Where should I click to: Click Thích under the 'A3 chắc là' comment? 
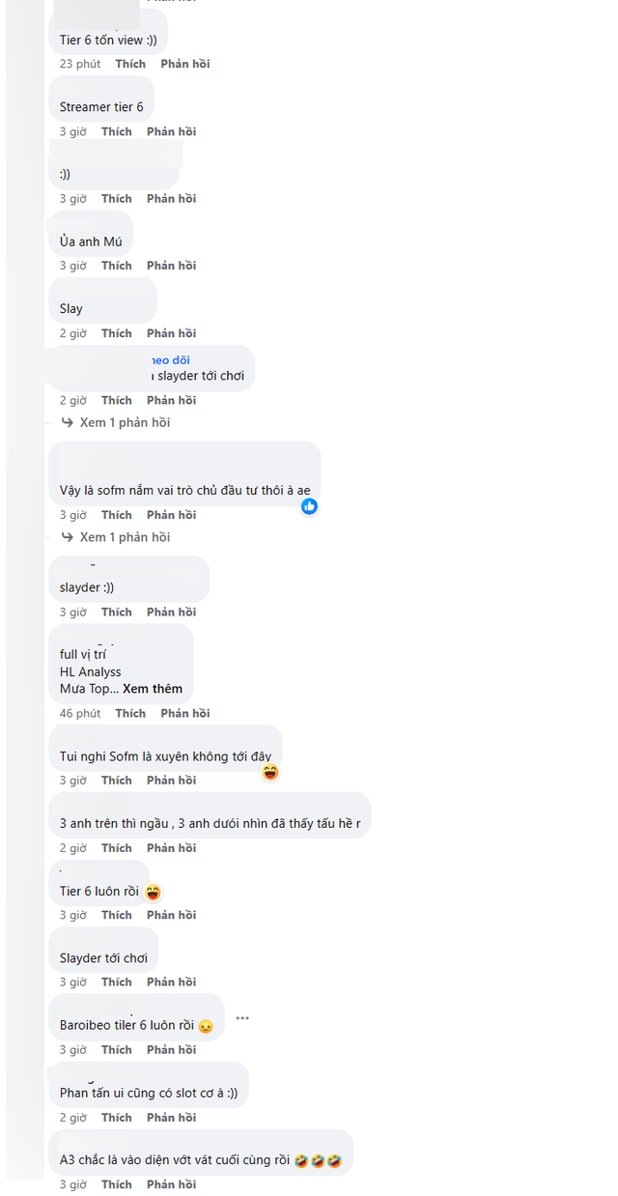click(x=116, y=1184)
